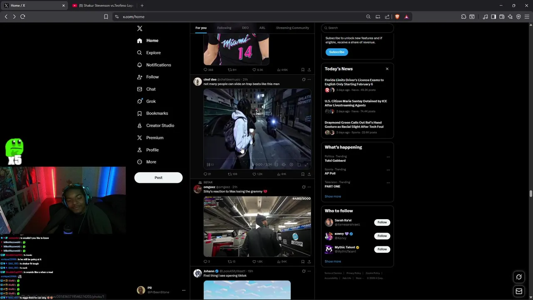Image resolution: width=533 pixels, height=300 pixels.
Task: Share chef dee's post
Action: tap(309, 174)
